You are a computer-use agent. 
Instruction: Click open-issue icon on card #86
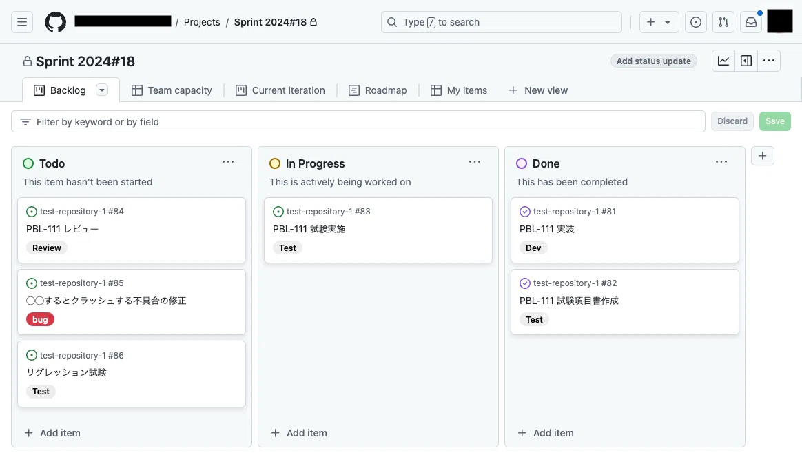coord(32,355)
